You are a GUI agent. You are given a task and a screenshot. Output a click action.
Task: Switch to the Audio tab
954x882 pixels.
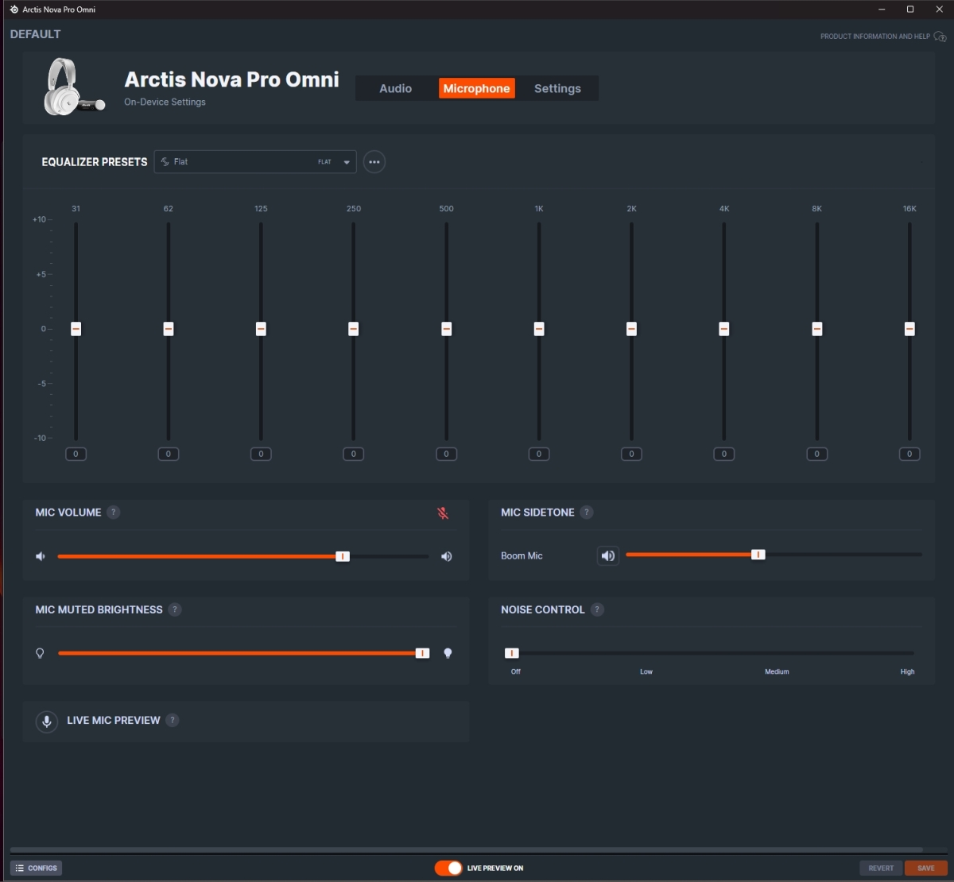[x=396, y=89]
